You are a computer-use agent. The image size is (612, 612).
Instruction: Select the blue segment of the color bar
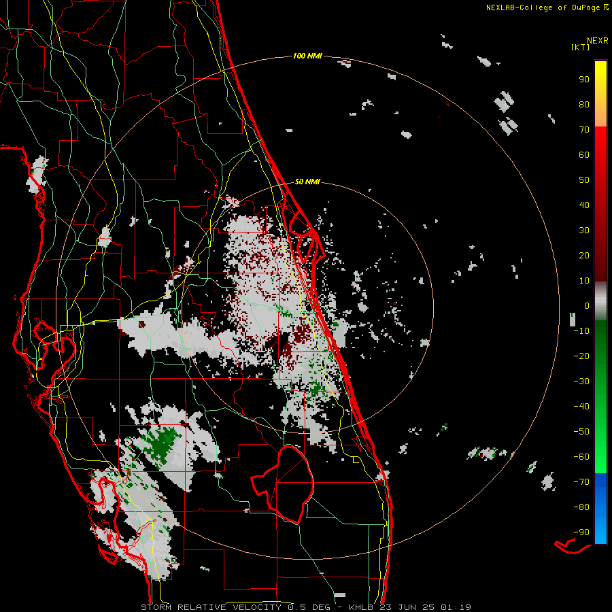click(600, 509)
